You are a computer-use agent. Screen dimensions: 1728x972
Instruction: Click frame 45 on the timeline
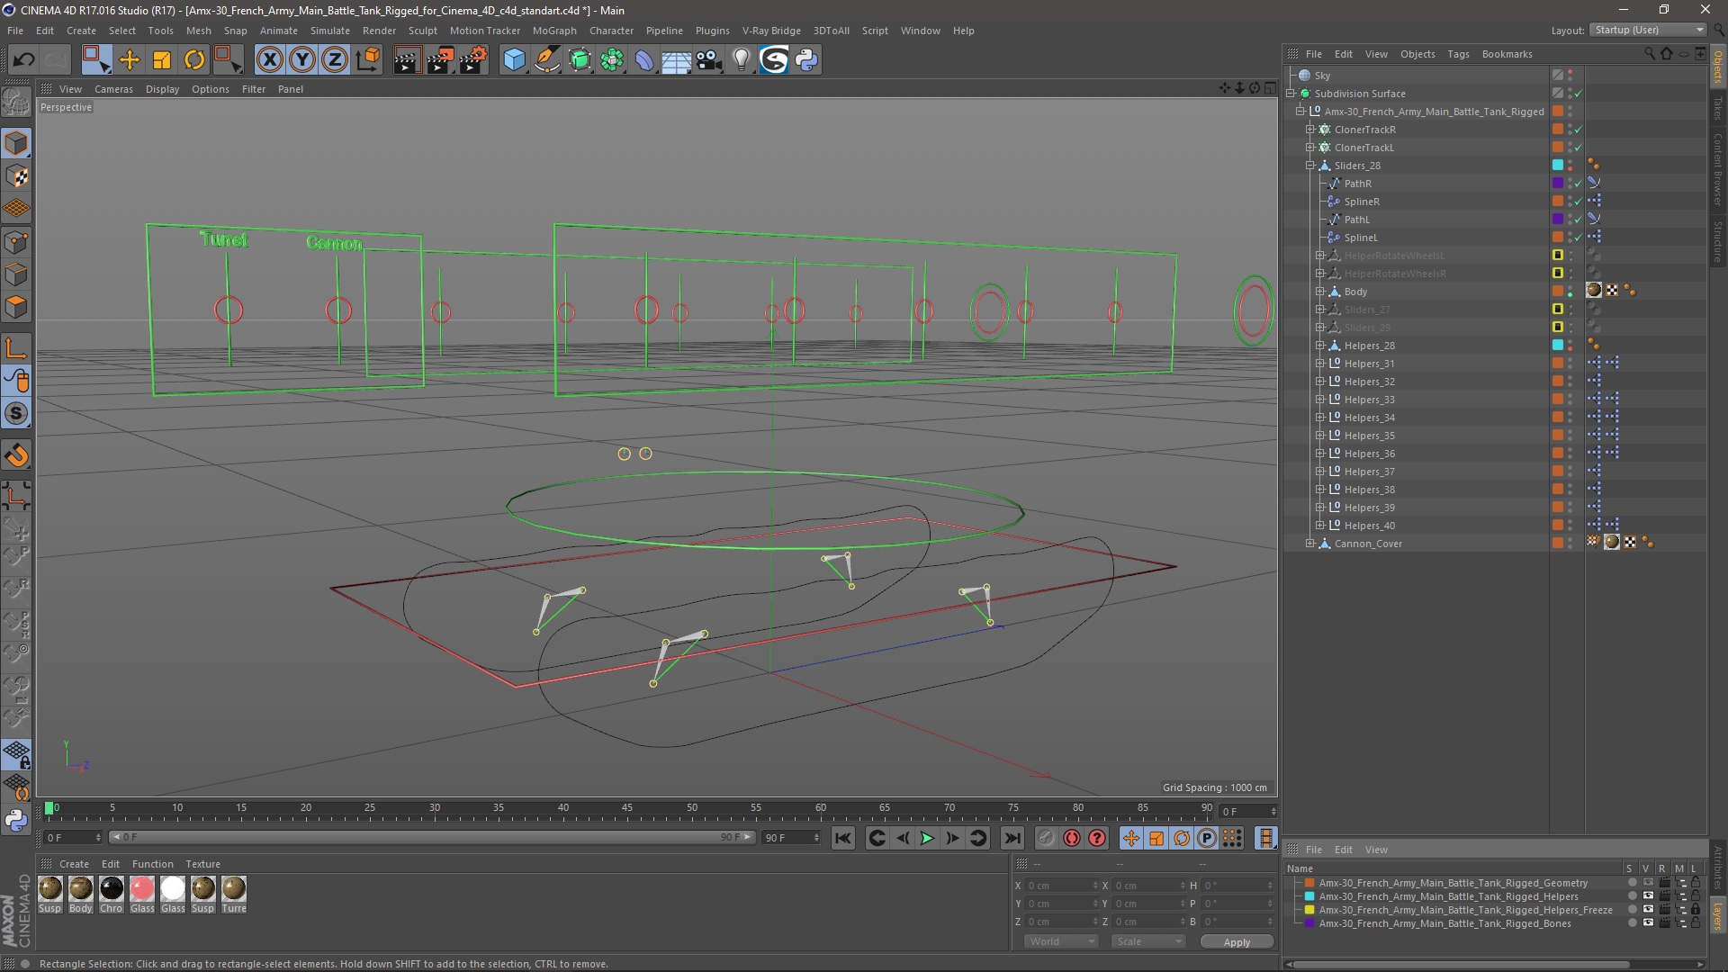[x=627, y=810]
